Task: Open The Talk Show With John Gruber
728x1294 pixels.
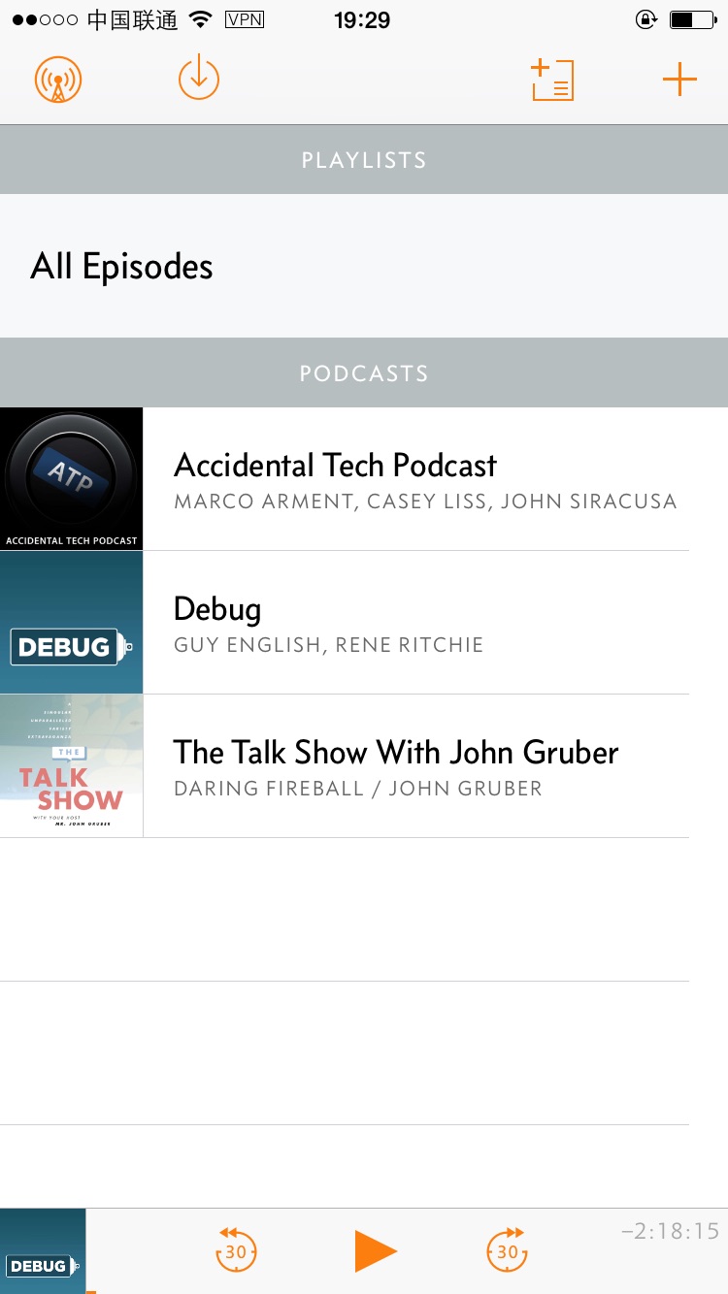Action: (x=395, y=753)
